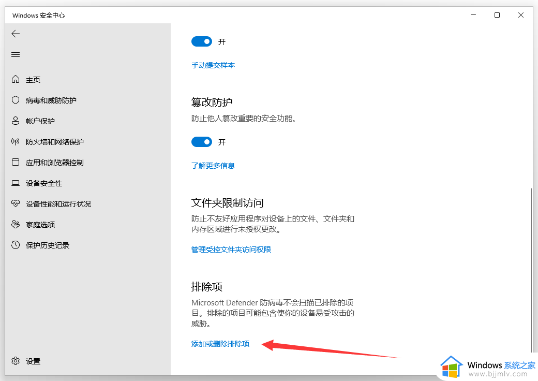Image resolution: width=538 pixels, height=381 pixels.
Task: Open 设备性能和运行状况 page
Action: click(x=58, y=204)
